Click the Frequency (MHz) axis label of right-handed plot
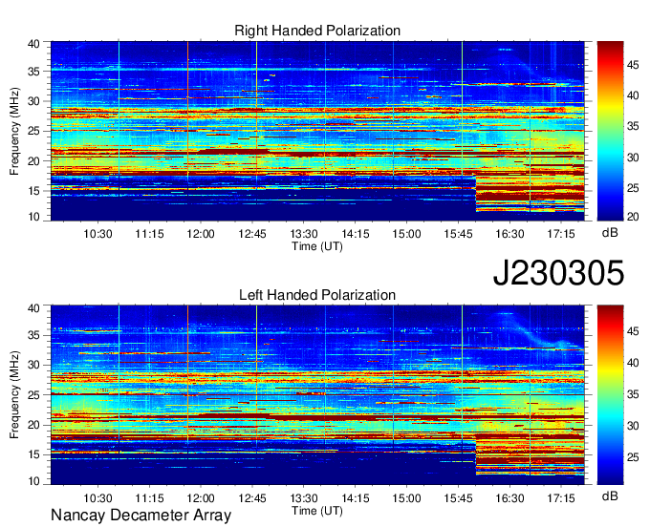The width and height of the screenshot is (650, 527). pyautogui.click(x=14, y=131)
